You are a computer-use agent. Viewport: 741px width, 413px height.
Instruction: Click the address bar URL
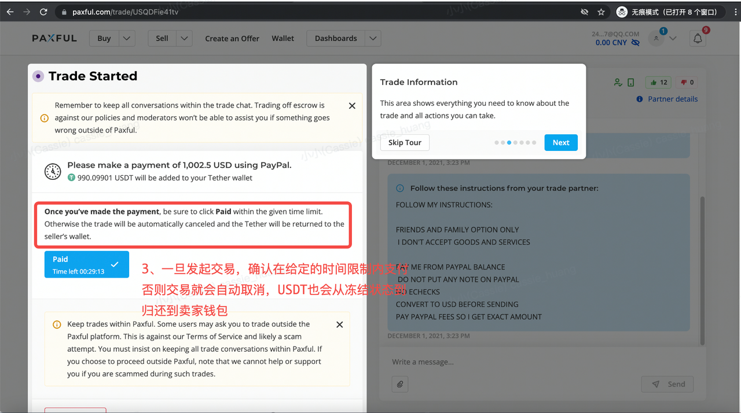(x=125, y=12)
